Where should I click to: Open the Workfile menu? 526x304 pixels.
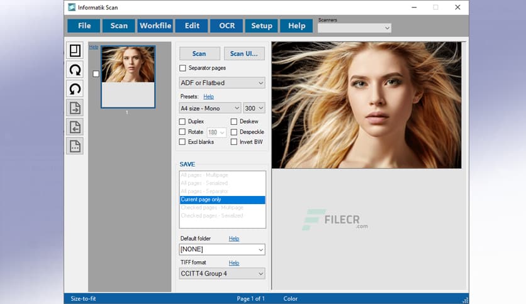pos(155,26)
